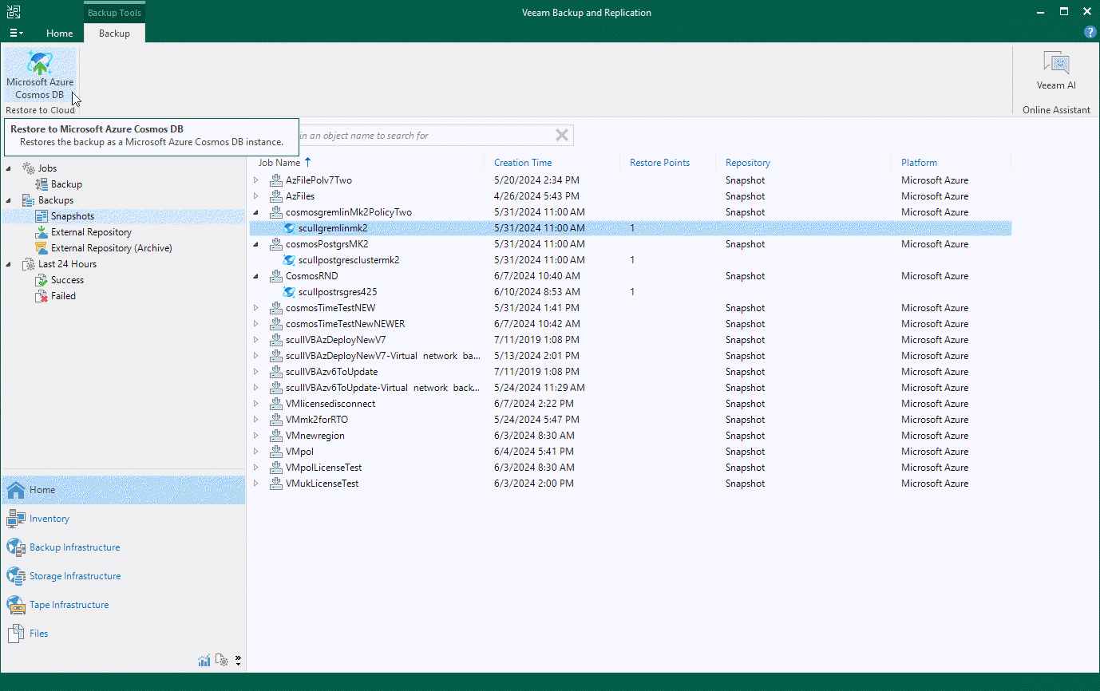This screenshot has height=691, width=1100.
Task: Sort by Job Name column header
Action: [x=279, y=163]
